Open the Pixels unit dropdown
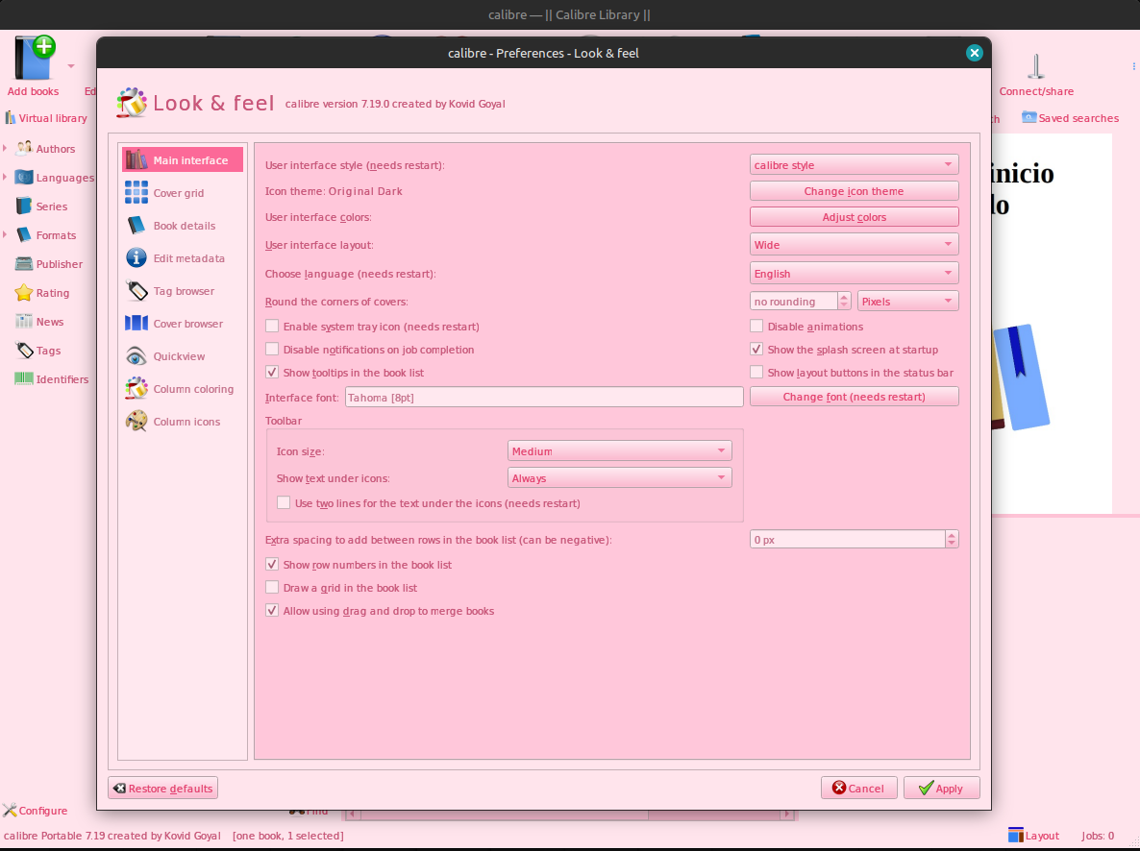This screenshot has height=851, width=1140. [x=908, y=301]
